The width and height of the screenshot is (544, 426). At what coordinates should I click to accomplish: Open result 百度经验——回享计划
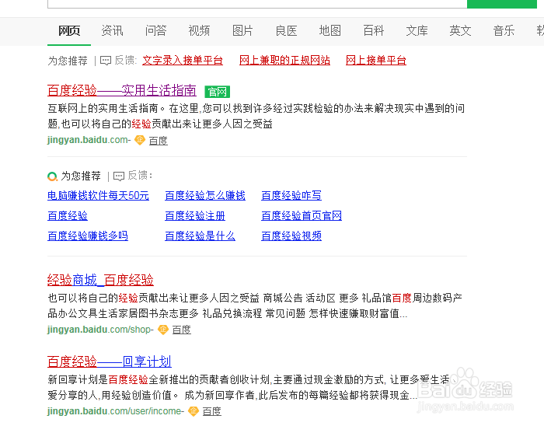110,361
